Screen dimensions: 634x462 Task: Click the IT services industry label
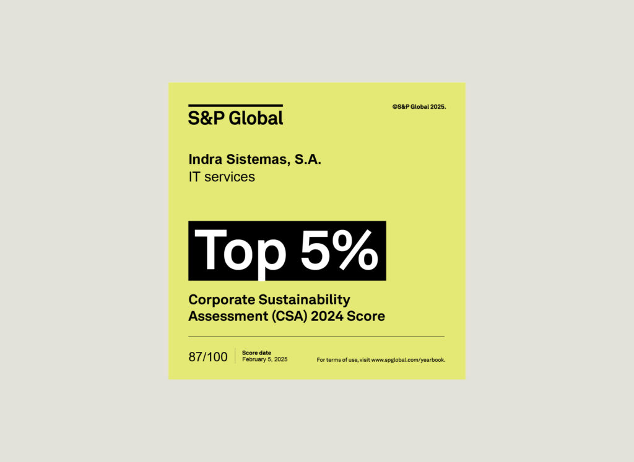221,177
